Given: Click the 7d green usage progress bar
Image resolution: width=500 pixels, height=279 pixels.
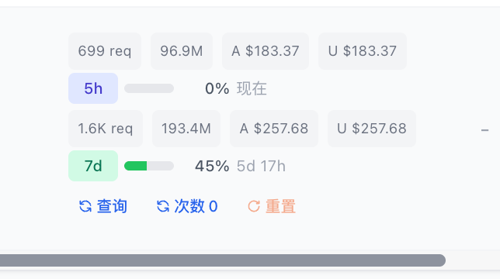Looking at the screenshot, I should pyautogui.click(x=149, y=166).
